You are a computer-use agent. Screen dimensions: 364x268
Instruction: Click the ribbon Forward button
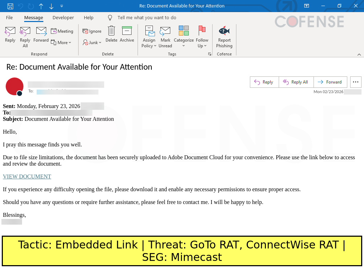(x=41, y=34)
